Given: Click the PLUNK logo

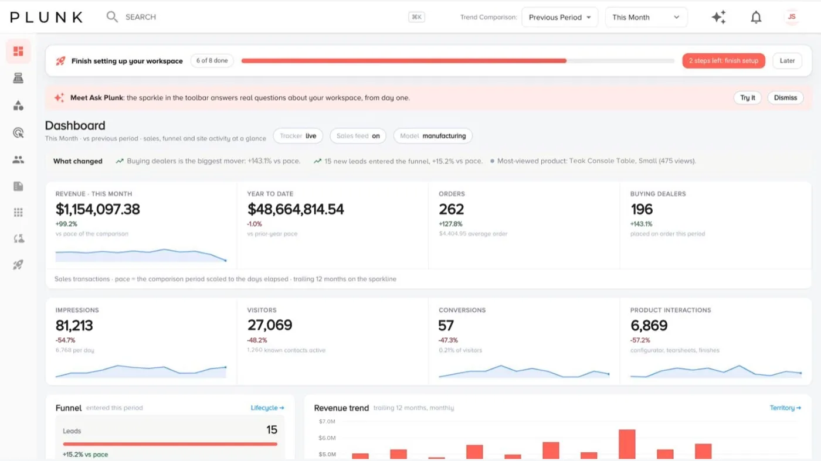Looking at the screenshot, I should point(46,17).
